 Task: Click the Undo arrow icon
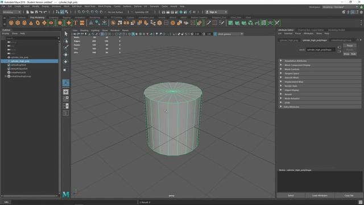41,12
